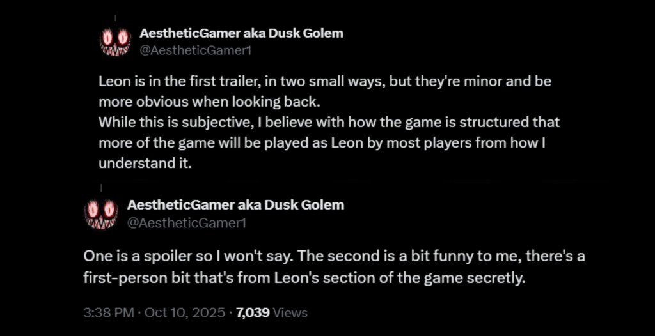This screenshot has width=655, height=336.
Task: Click the words "understand it." in top tweet
Action: [145, 163]
